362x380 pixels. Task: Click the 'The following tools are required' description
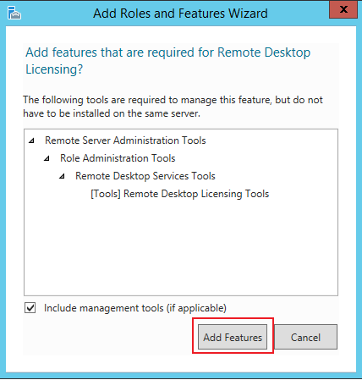(173, 100)
